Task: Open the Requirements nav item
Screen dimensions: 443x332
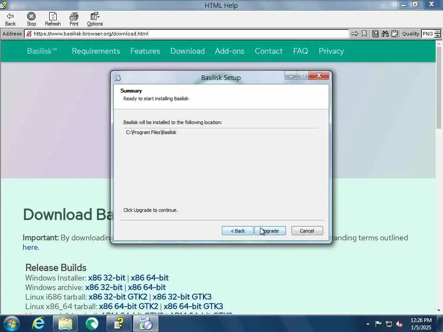Action: click(x=96, y=51)
